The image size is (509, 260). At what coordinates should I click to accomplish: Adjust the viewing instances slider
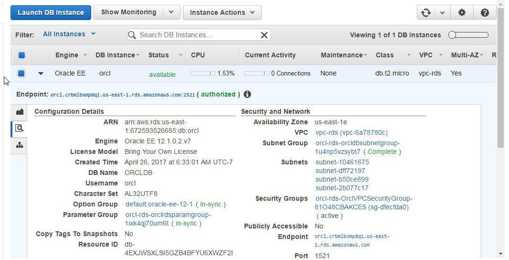pyautogui.click(x=468, y=35)
